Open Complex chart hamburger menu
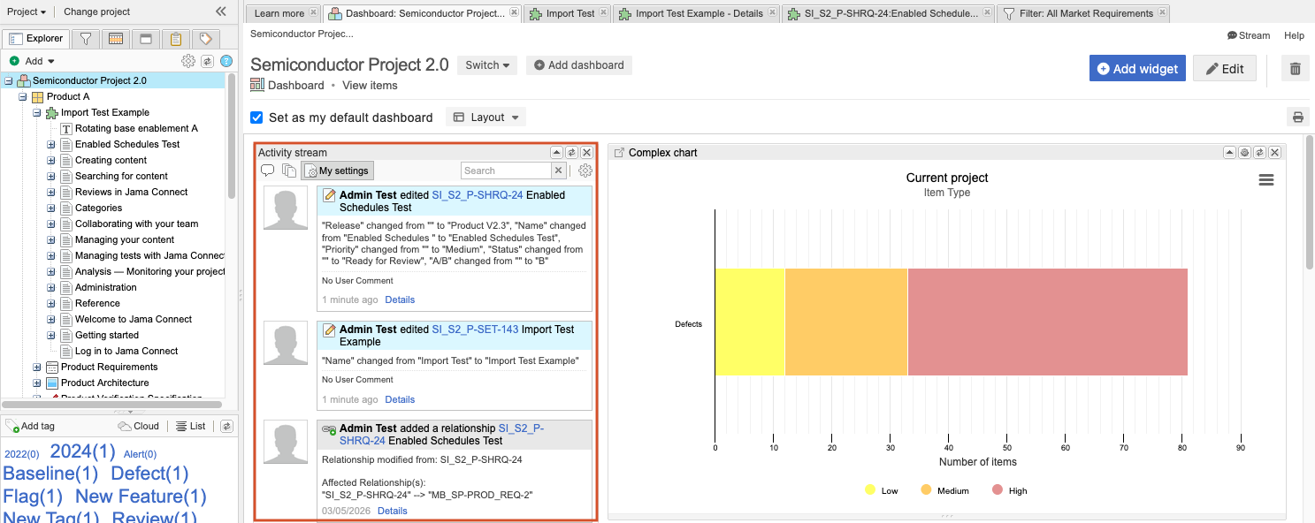This screenshot has width=1315, height=523. tap(1266, 180)
